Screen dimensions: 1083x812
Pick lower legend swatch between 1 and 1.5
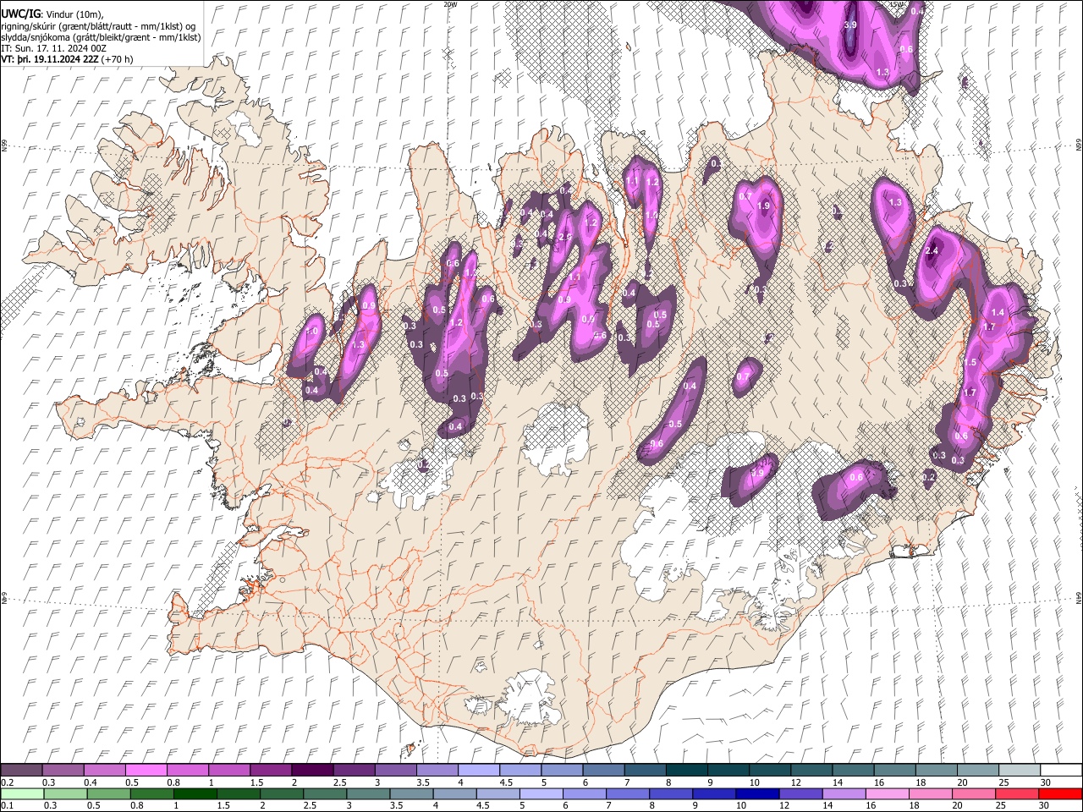(x=195, y=793)
